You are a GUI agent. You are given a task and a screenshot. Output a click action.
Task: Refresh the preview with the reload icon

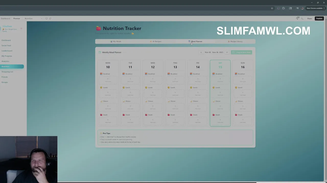50,18
